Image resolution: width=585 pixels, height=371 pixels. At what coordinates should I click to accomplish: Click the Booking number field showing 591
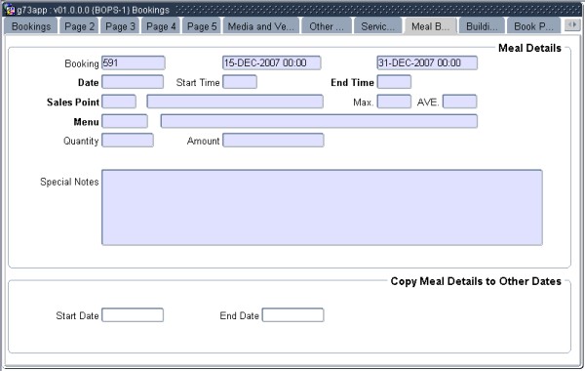point(134,62)
